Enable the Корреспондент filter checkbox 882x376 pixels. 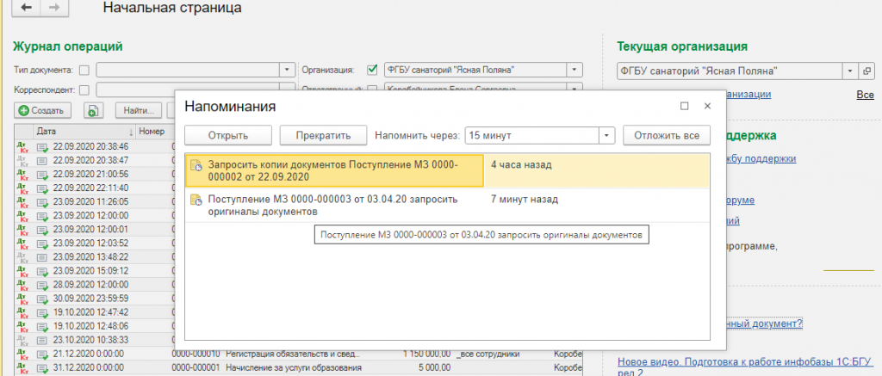[x=84, y=89]
